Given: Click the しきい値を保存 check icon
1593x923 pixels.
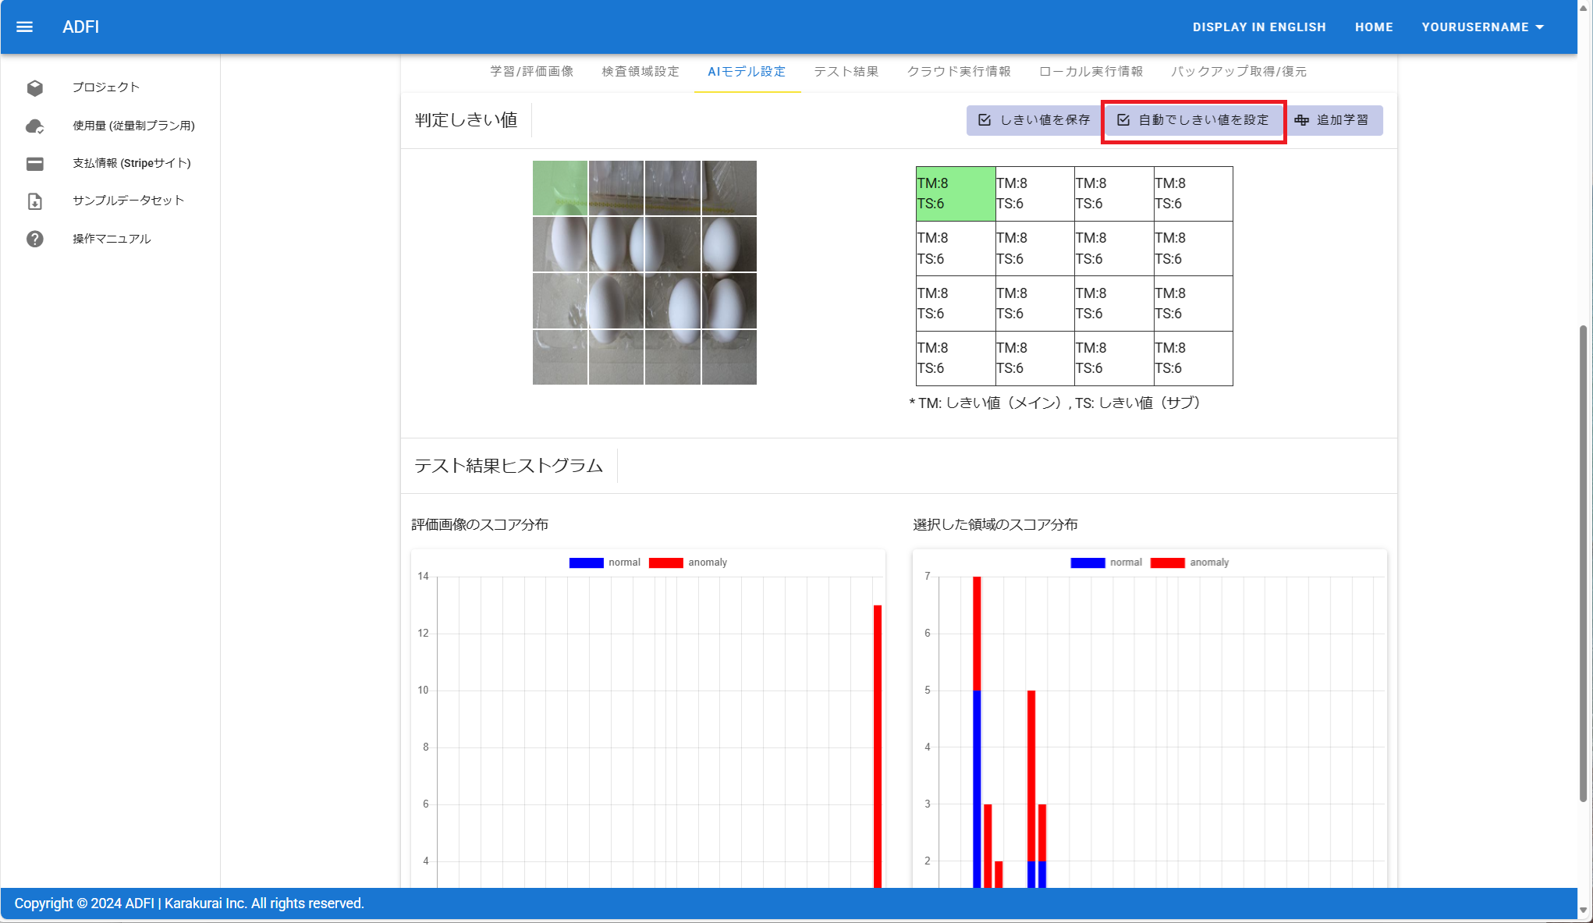Looking at the screenshot, I should [985, 120].
